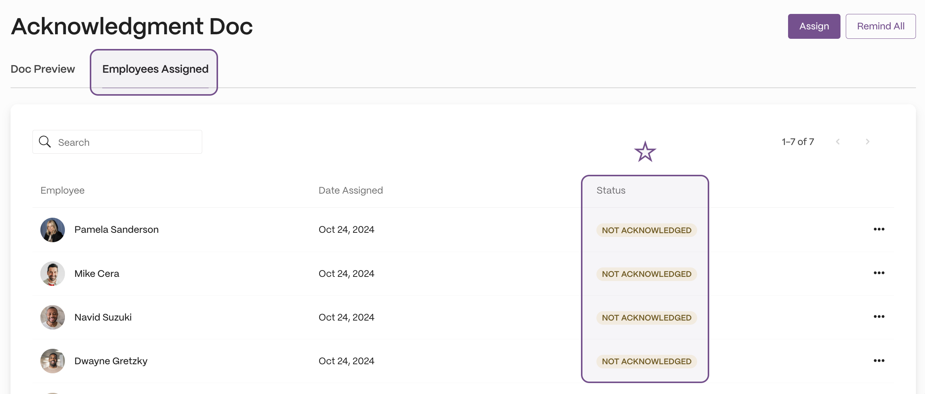The width and height of the screenshot is (925, 394).
Task: Click the Employee column header
Action: [62, 190]
